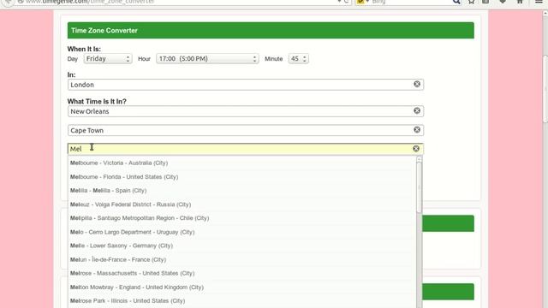Open the Hour dropdown showing 17:00
This screenshot has width=548, height=308.
pyautogui.click(x=207, y=59)
